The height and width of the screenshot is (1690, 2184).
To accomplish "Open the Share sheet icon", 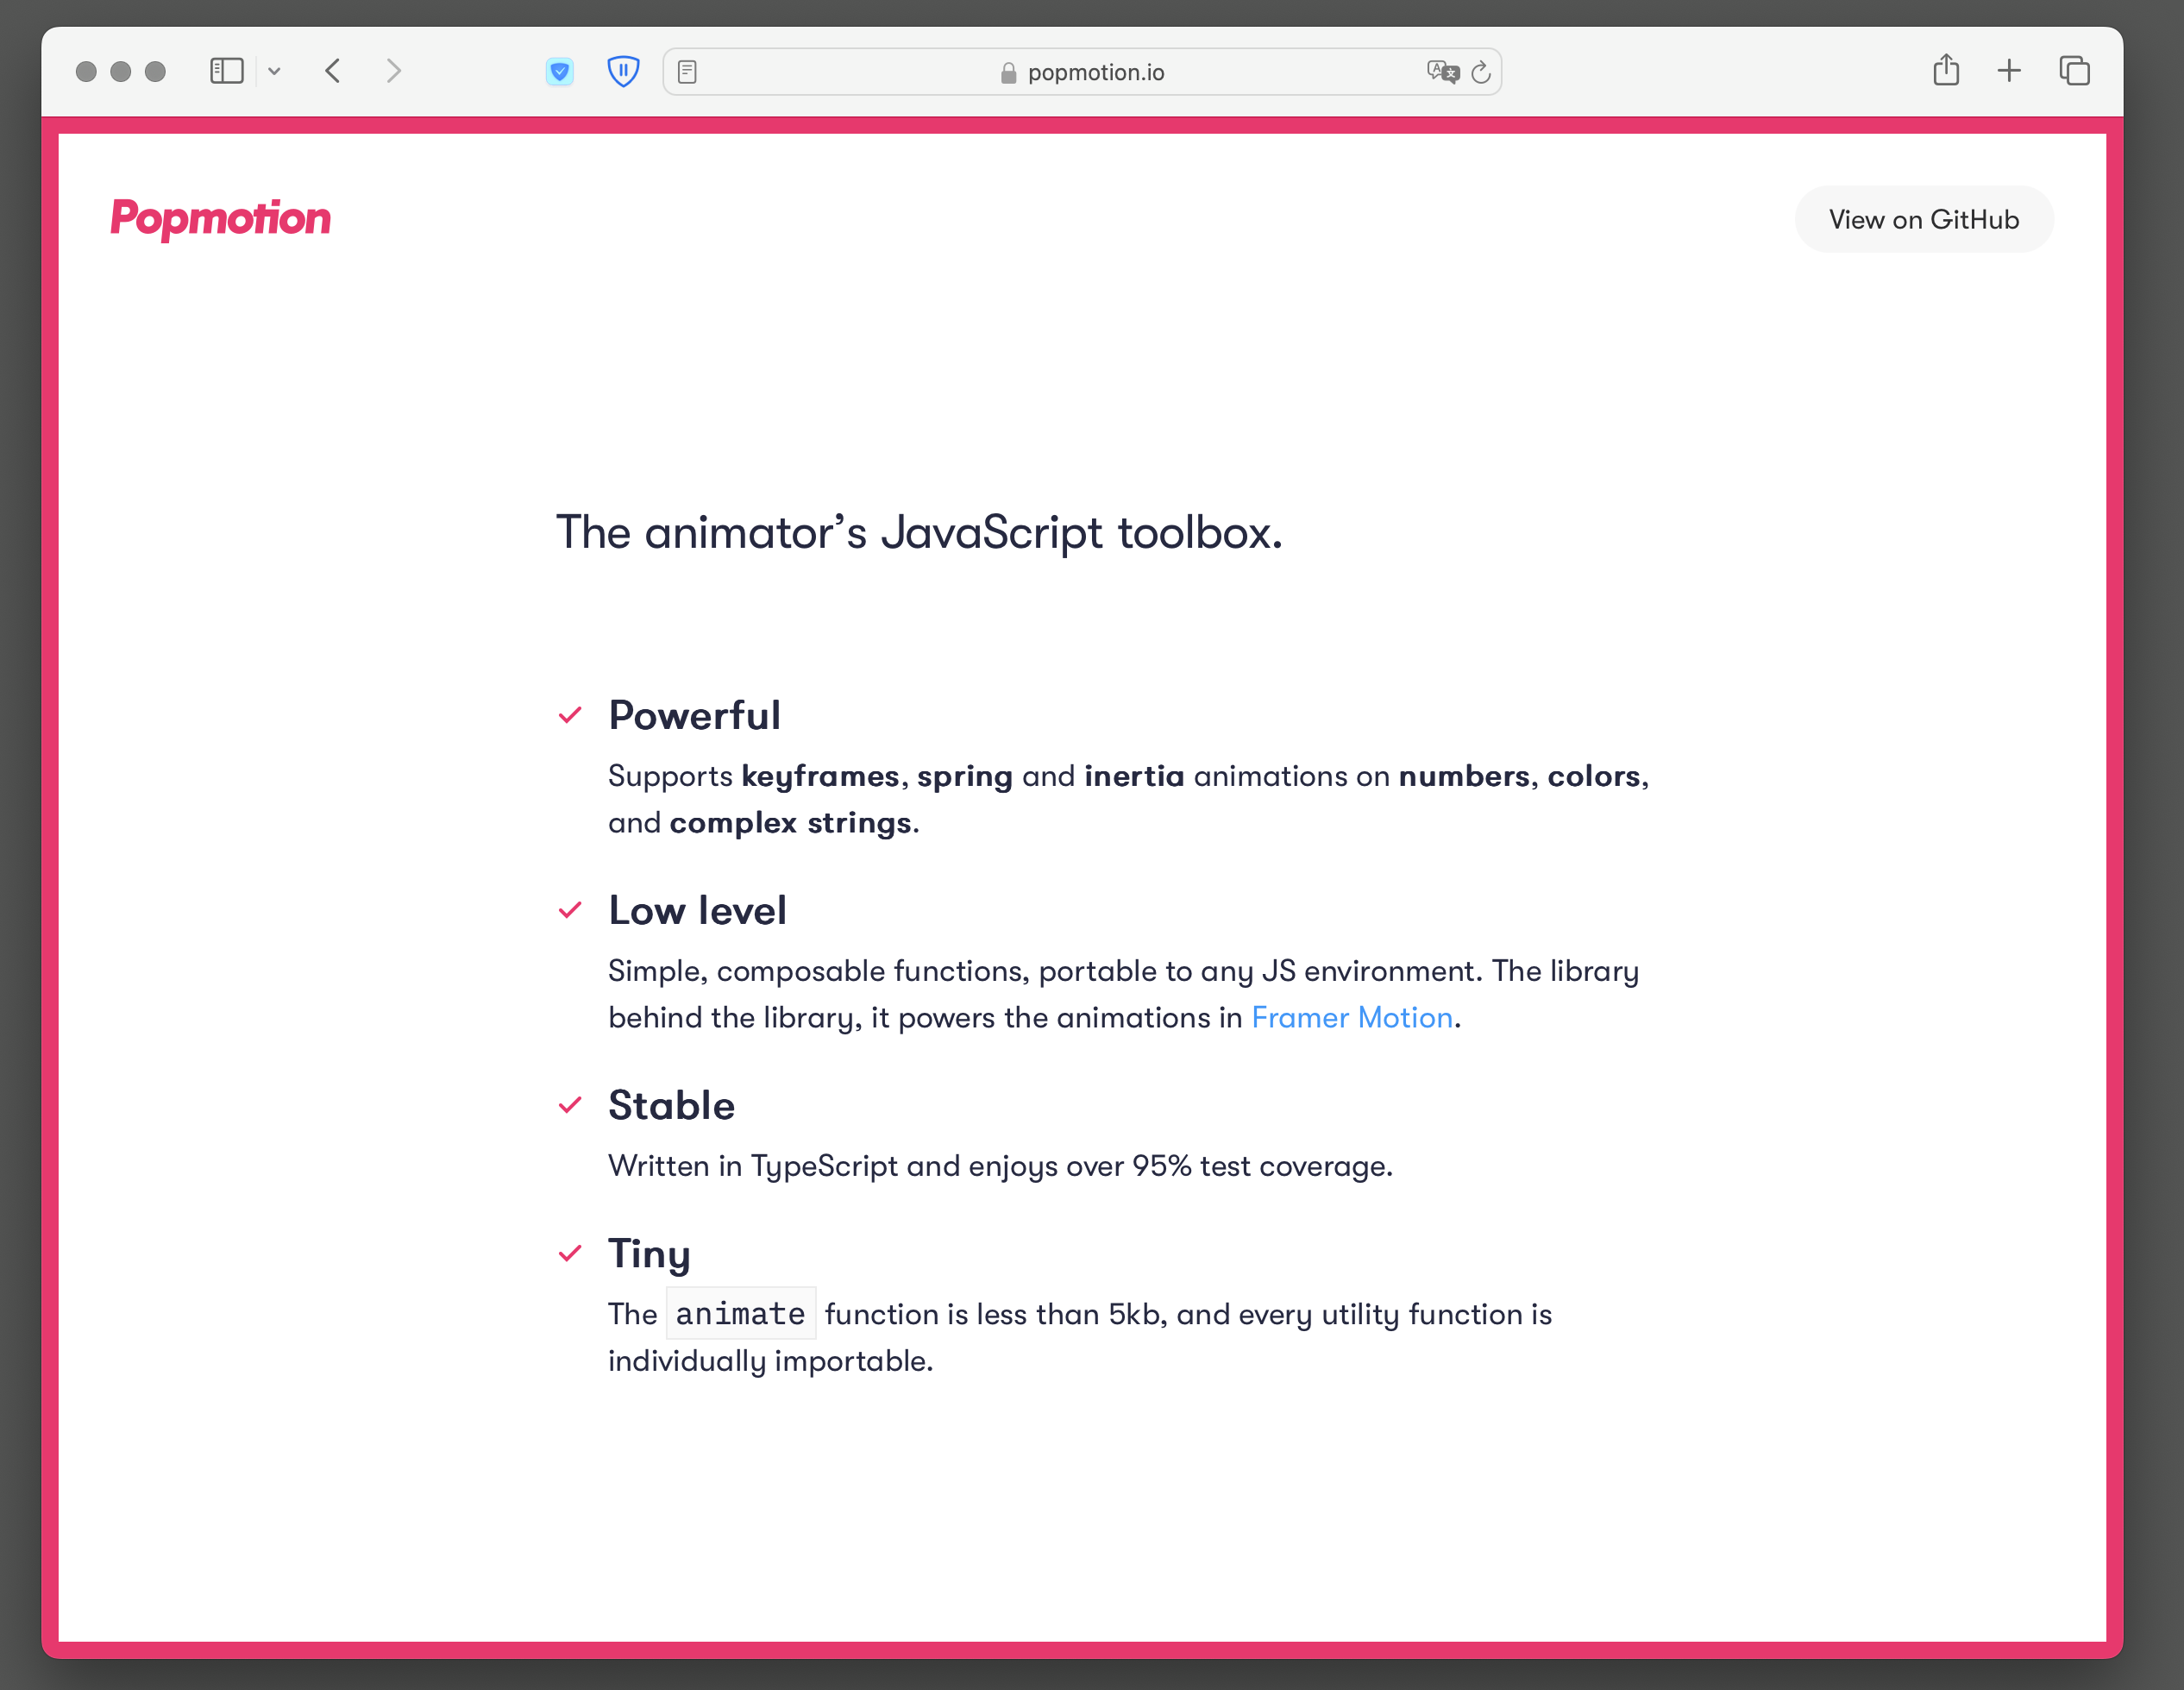I will click(x=1945, y=70).
